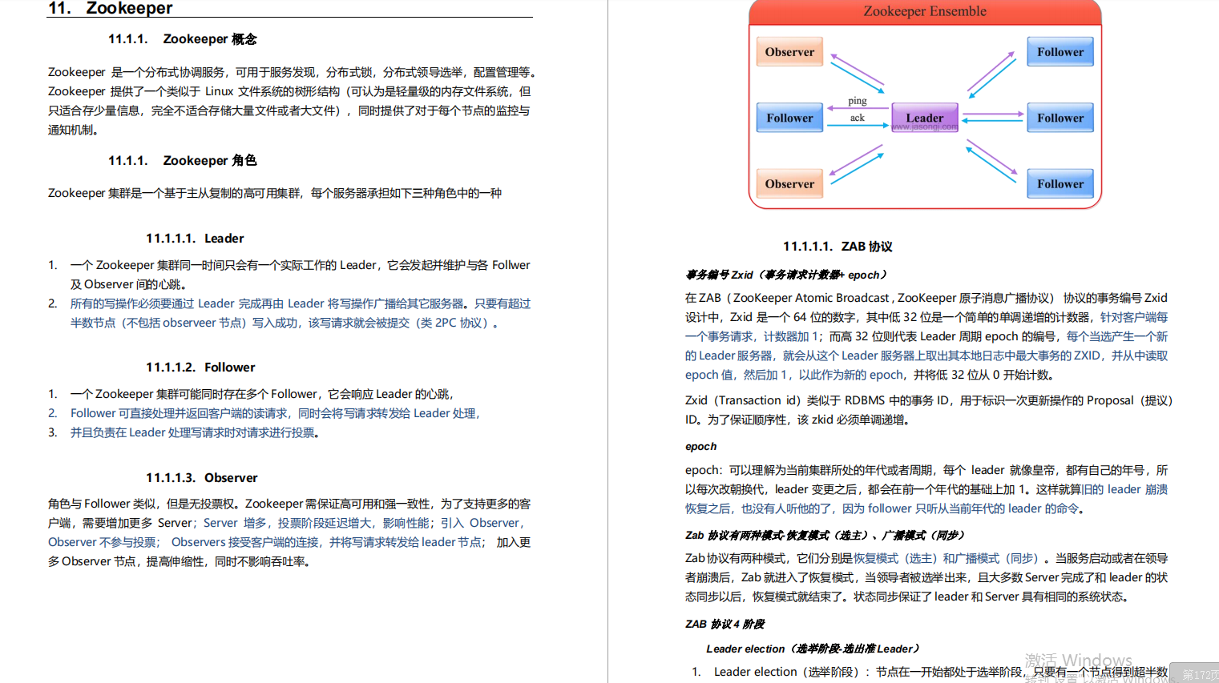Select the bottom-right Follower node

[x=1060, y=183]
